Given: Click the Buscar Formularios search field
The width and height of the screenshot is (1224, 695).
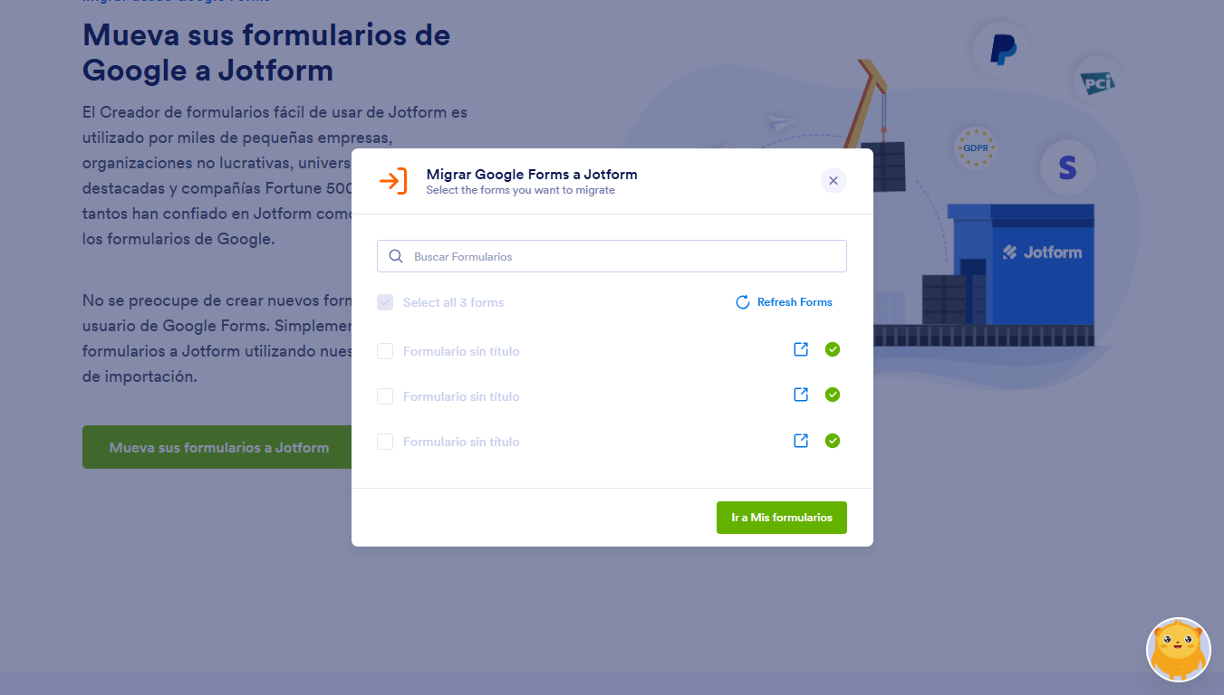Looking at the screenshot, I should 612,256.
